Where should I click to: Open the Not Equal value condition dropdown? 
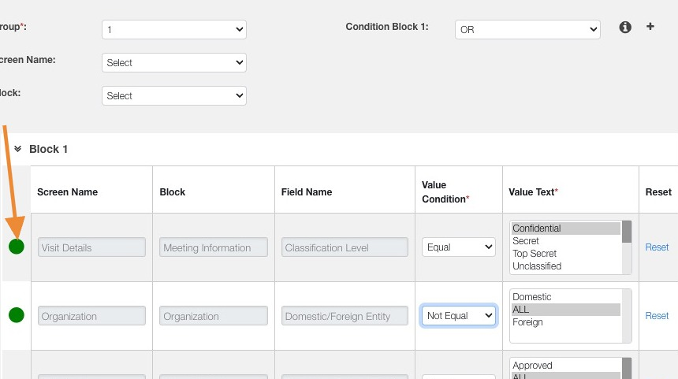[x=459, y=315]
